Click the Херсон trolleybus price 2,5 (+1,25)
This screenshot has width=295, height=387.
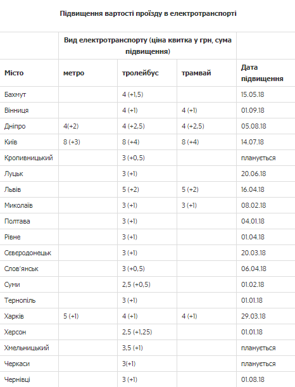point(137,332)
